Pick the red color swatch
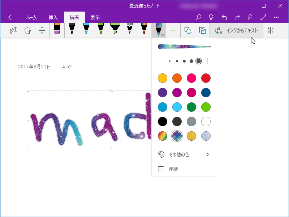Viewport: 289px width, 217px height. pos(206,78)
